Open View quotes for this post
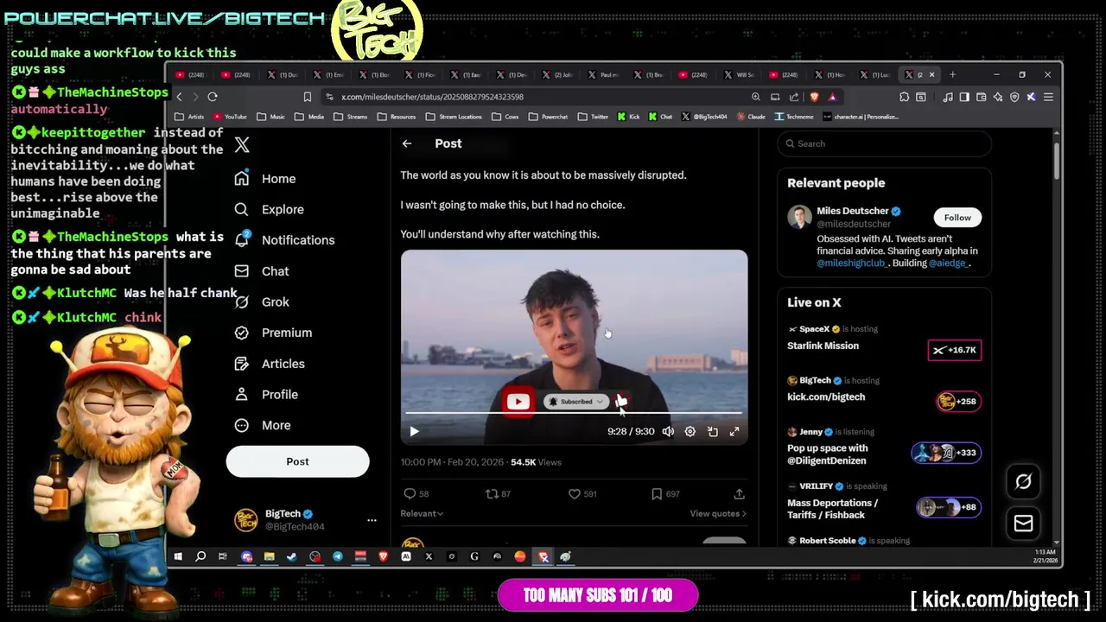The height and width of the screenshot is (622, 1106). tap(718, 513)
